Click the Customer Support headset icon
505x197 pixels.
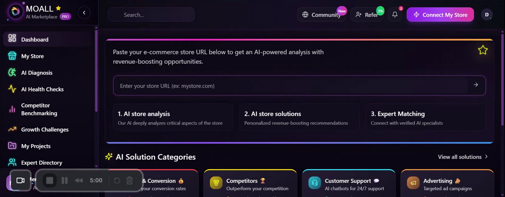click(315, 183)
